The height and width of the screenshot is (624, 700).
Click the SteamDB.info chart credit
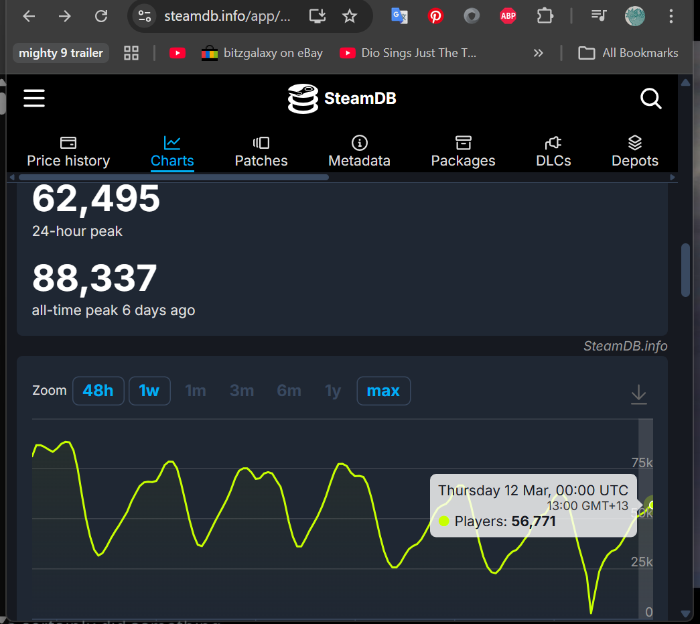point(625,346)
